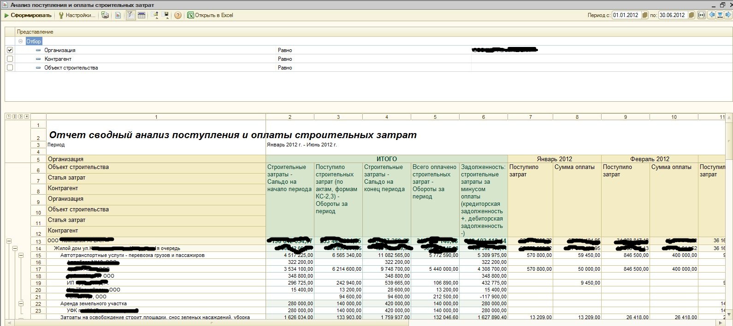Click Равно comparison in Контрагент row
Image resolution: width=733 pixels, height=326 pixels.
pos(285,59)
